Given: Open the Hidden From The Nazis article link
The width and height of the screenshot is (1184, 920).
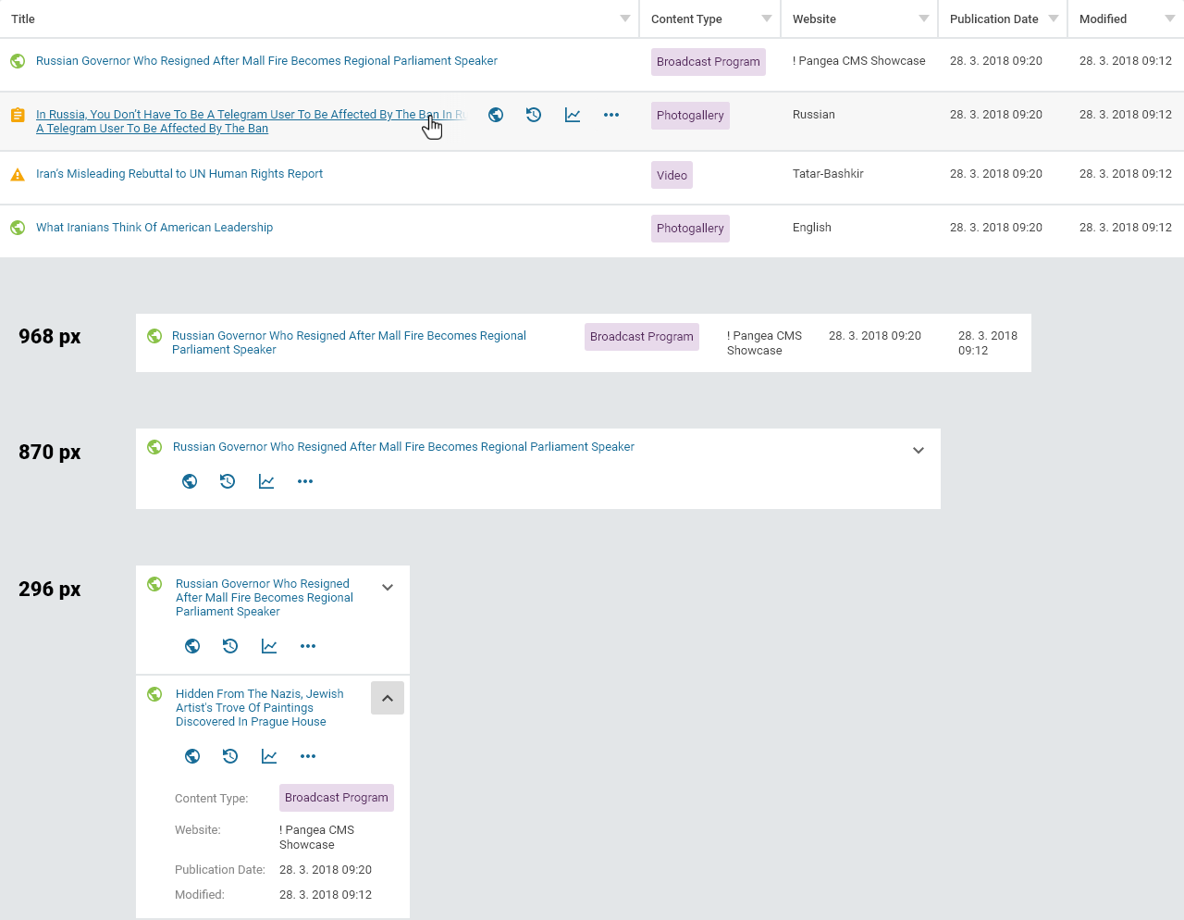Looking at the screenshot, I should (260, 708).
